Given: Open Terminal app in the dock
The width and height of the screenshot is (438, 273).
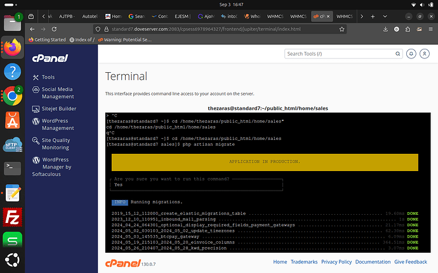Looking at the screenshot, I should (12, 168).
